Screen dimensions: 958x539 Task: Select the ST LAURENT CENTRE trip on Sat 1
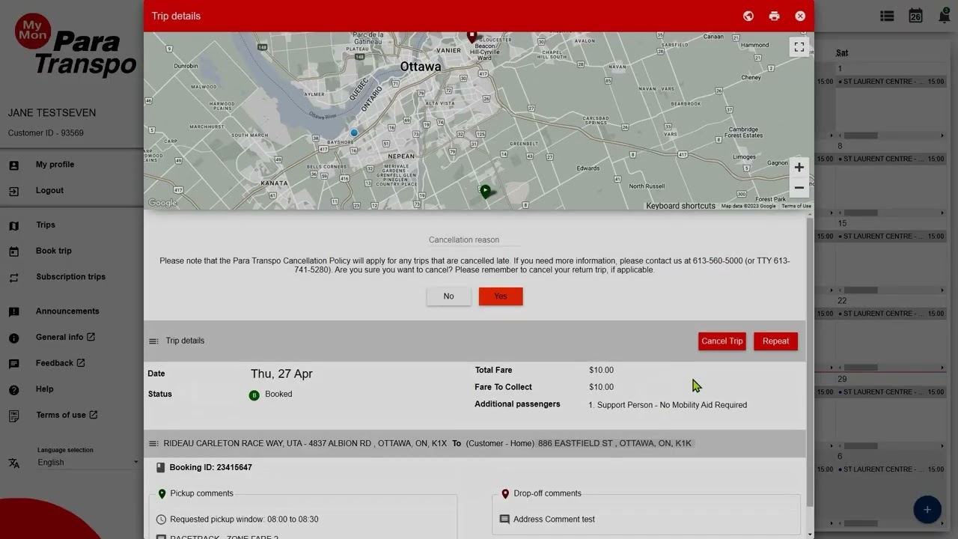pos(891,82)
